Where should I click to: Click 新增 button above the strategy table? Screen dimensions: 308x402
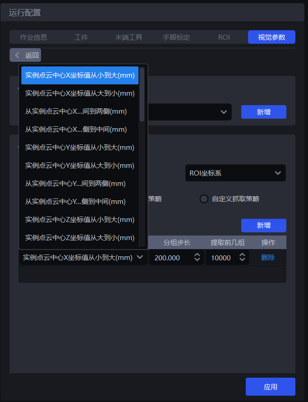(263, 226)
